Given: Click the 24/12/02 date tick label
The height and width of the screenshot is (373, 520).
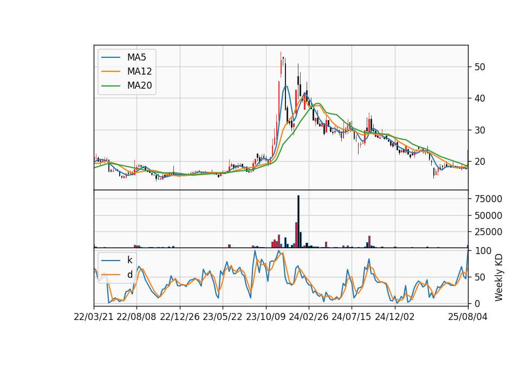Looking at the screenshot, I should tap(395, 317).
